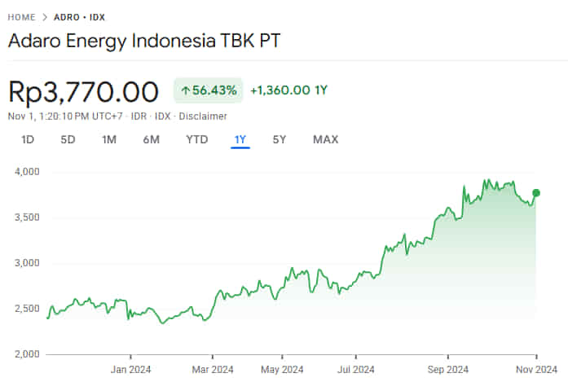Click the green 56.43% change badge
This screenshot has width=568, height=382.
(208, 90)
